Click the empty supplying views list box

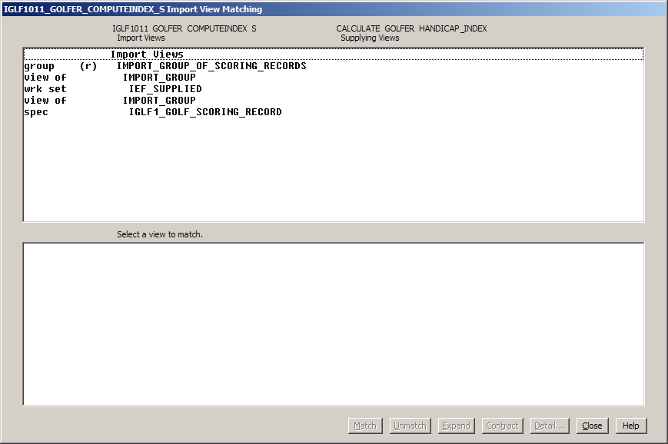[x=334, y=324]
